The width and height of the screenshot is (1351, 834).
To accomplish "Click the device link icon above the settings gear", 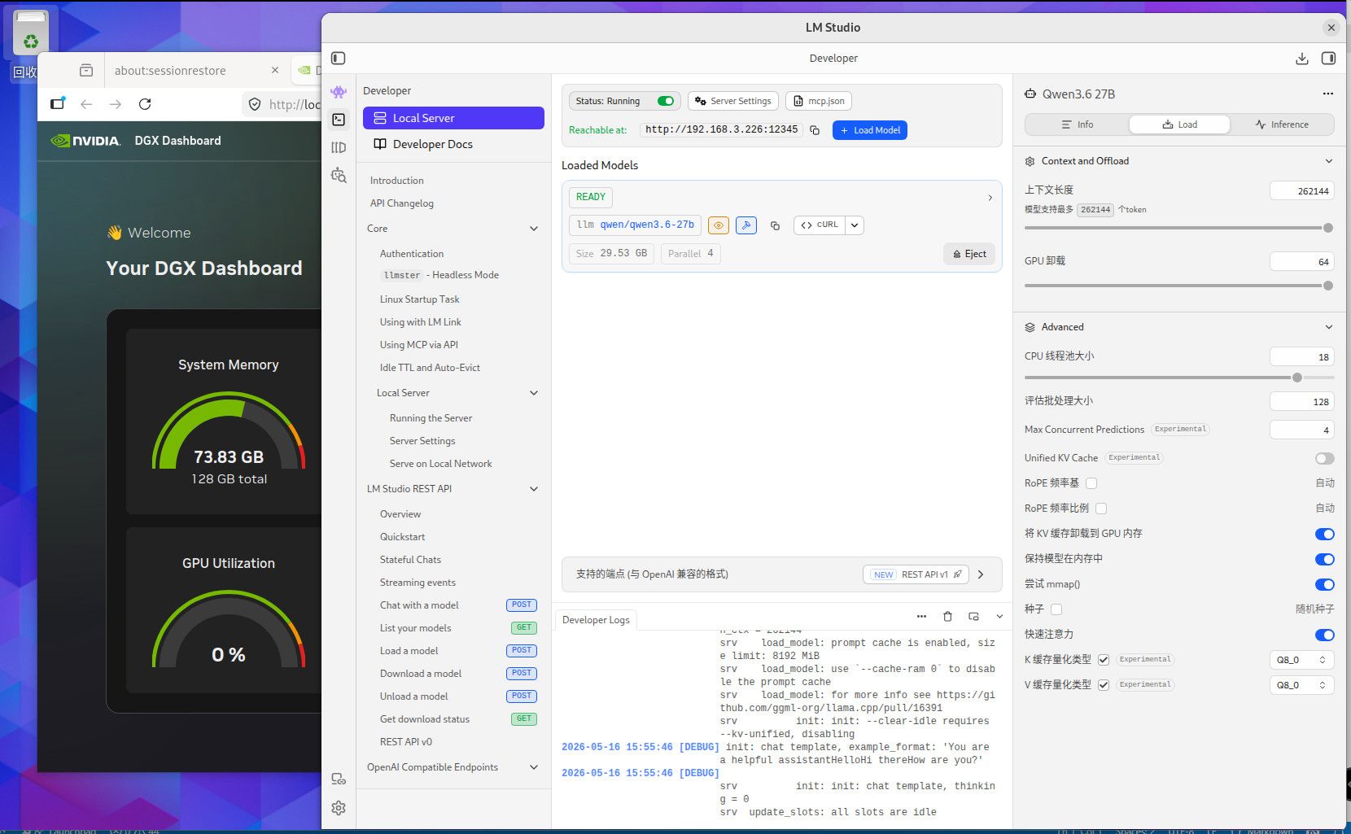I will (339, 779).
